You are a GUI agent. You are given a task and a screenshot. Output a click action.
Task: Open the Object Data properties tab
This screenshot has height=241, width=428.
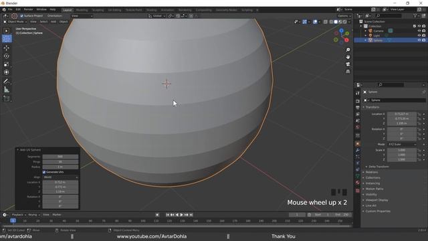coord(358,176)
